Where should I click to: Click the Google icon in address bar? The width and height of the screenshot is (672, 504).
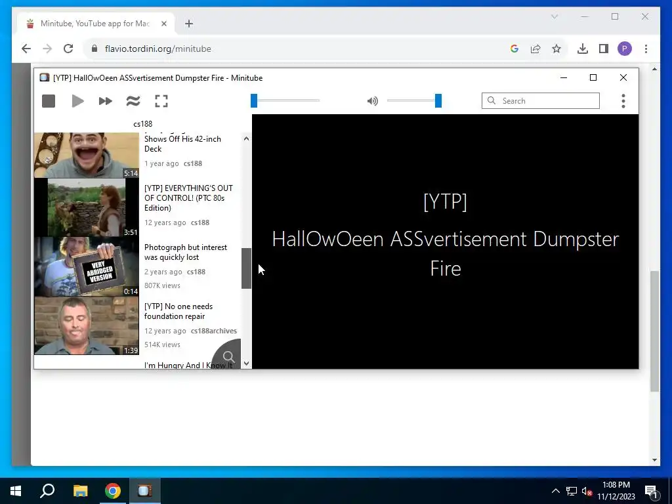514,49
